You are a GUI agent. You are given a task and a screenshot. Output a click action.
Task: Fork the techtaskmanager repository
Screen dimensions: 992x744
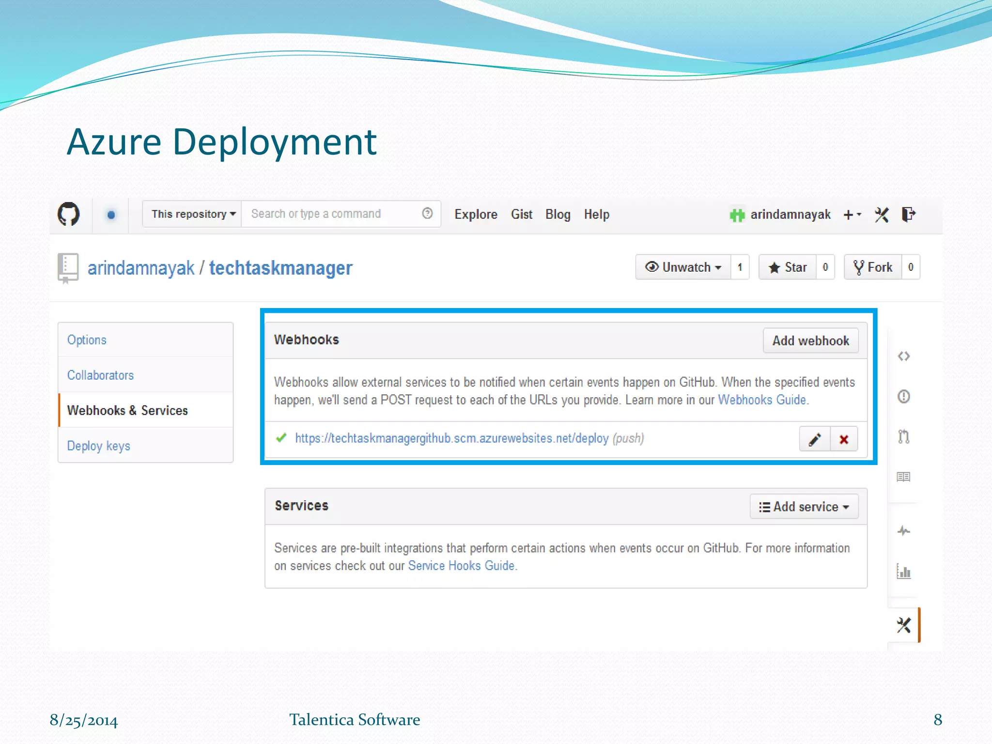(x=873, y=267)
